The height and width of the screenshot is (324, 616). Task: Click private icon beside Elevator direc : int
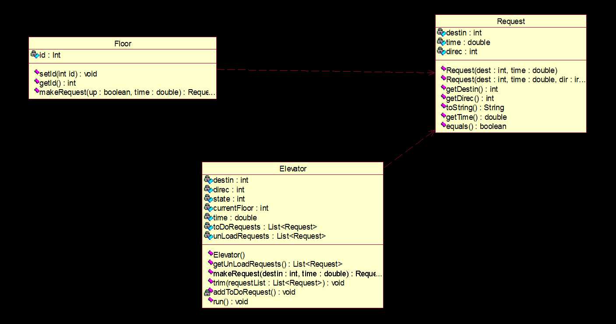[x=208, y=189]
